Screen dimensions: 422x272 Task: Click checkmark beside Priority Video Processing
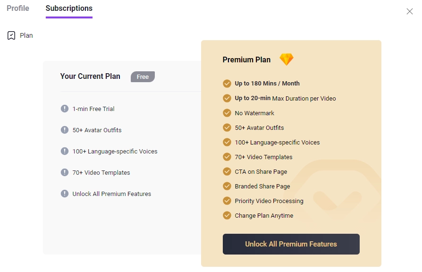227,201
